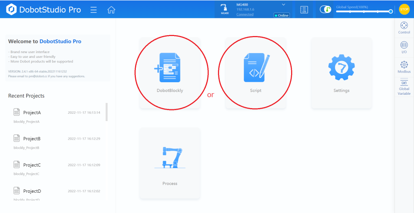
Task: Click the 2022-11-17 16:13:14 timestamp
Action: (84, 113)
